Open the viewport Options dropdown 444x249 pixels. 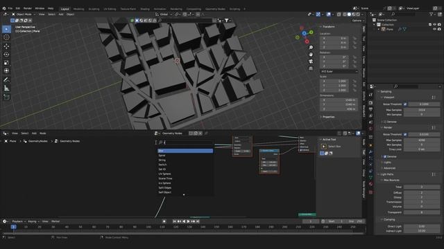pos(358,21)
